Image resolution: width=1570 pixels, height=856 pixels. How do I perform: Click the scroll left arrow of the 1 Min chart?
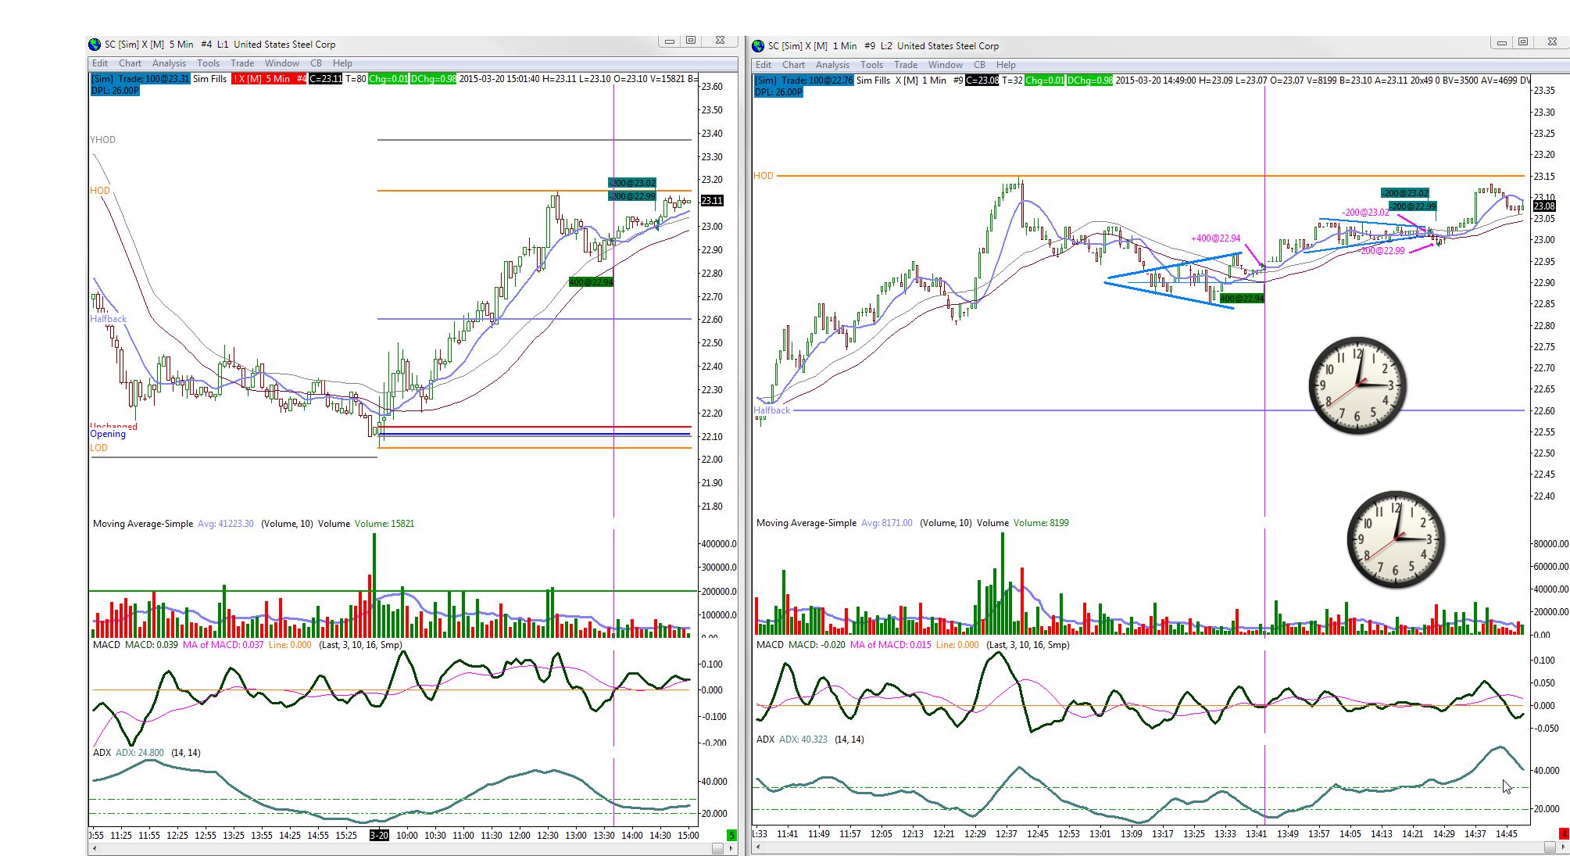click(756, 847)
